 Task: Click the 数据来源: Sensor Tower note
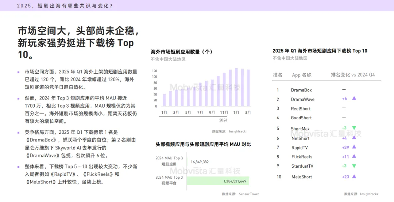point(240,194)
